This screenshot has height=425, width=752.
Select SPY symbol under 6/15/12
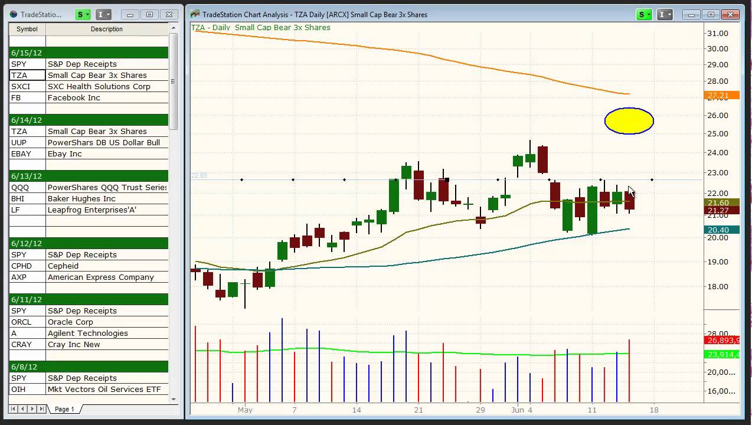[x=27, y=64]
